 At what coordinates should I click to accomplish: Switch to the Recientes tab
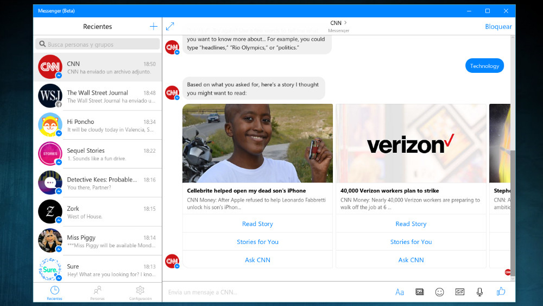tap(55, 293)
